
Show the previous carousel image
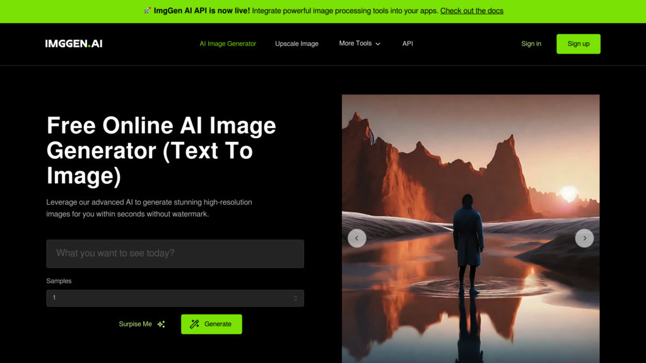357,238
